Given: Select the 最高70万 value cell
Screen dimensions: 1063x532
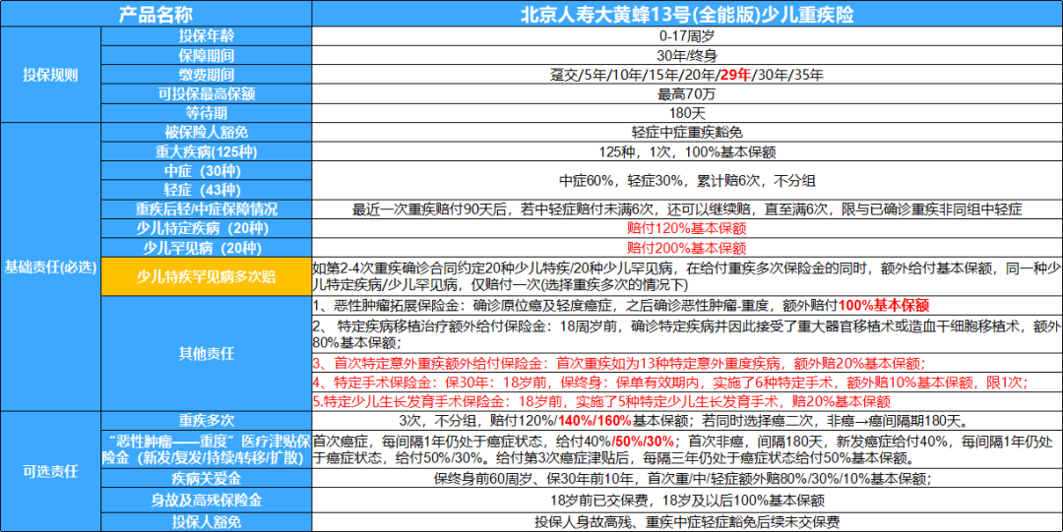Looking at the screenshot, I should (687, 93).
